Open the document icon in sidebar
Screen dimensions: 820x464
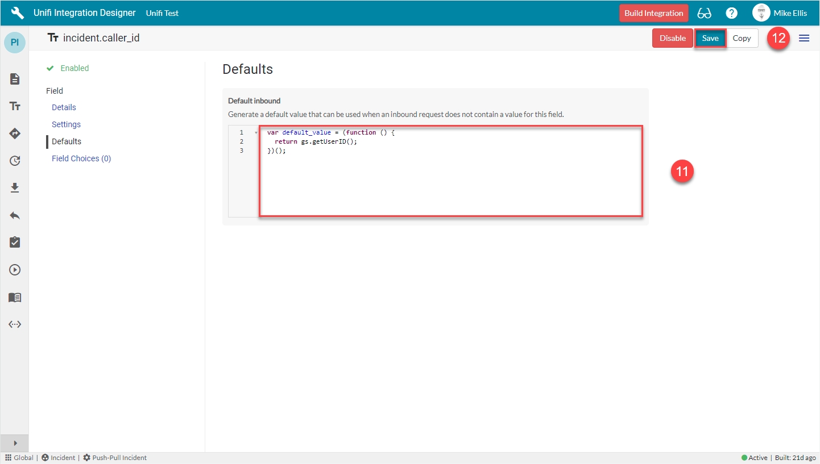click(15, 79)
